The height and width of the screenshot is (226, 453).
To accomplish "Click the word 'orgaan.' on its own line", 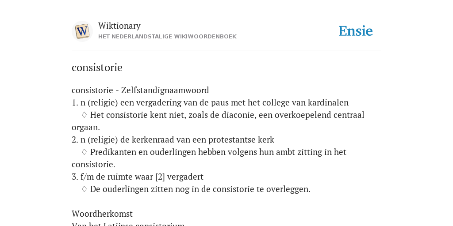I will [x=86, y=128].
